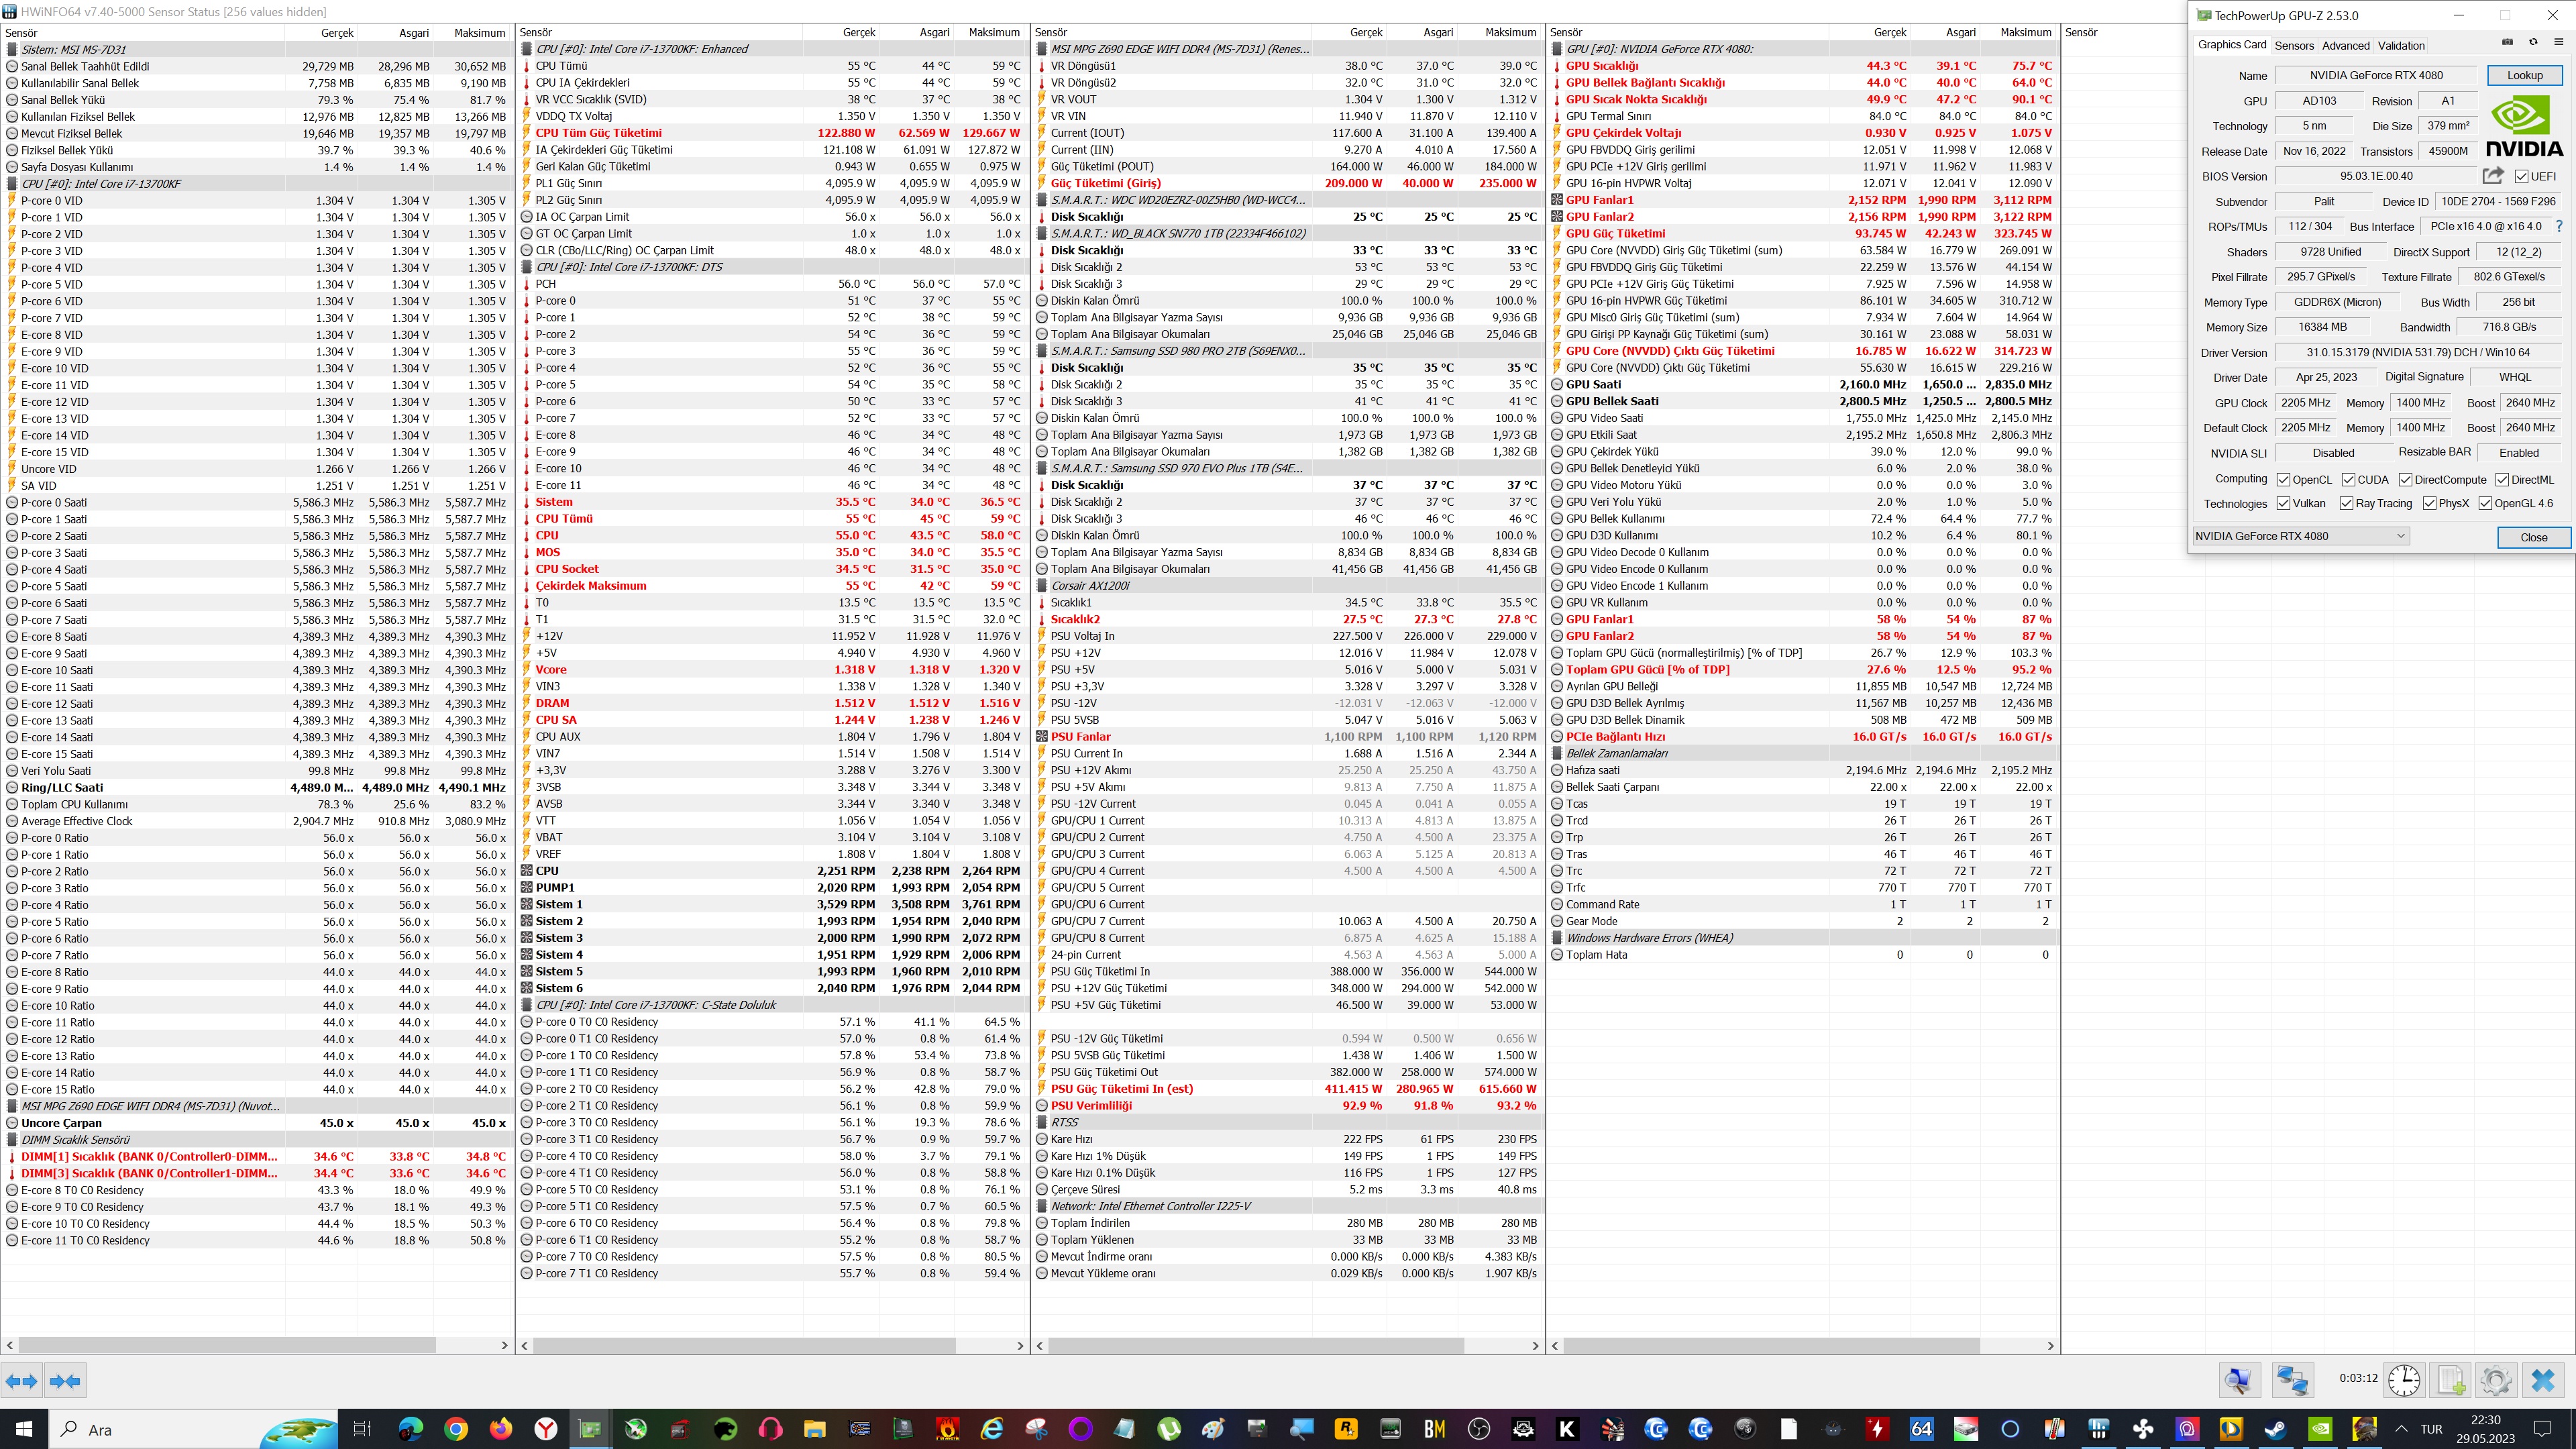Click the Ara search box in taskbar
Screen dimensions: 2576x1449
click(x=193, y=1429)
